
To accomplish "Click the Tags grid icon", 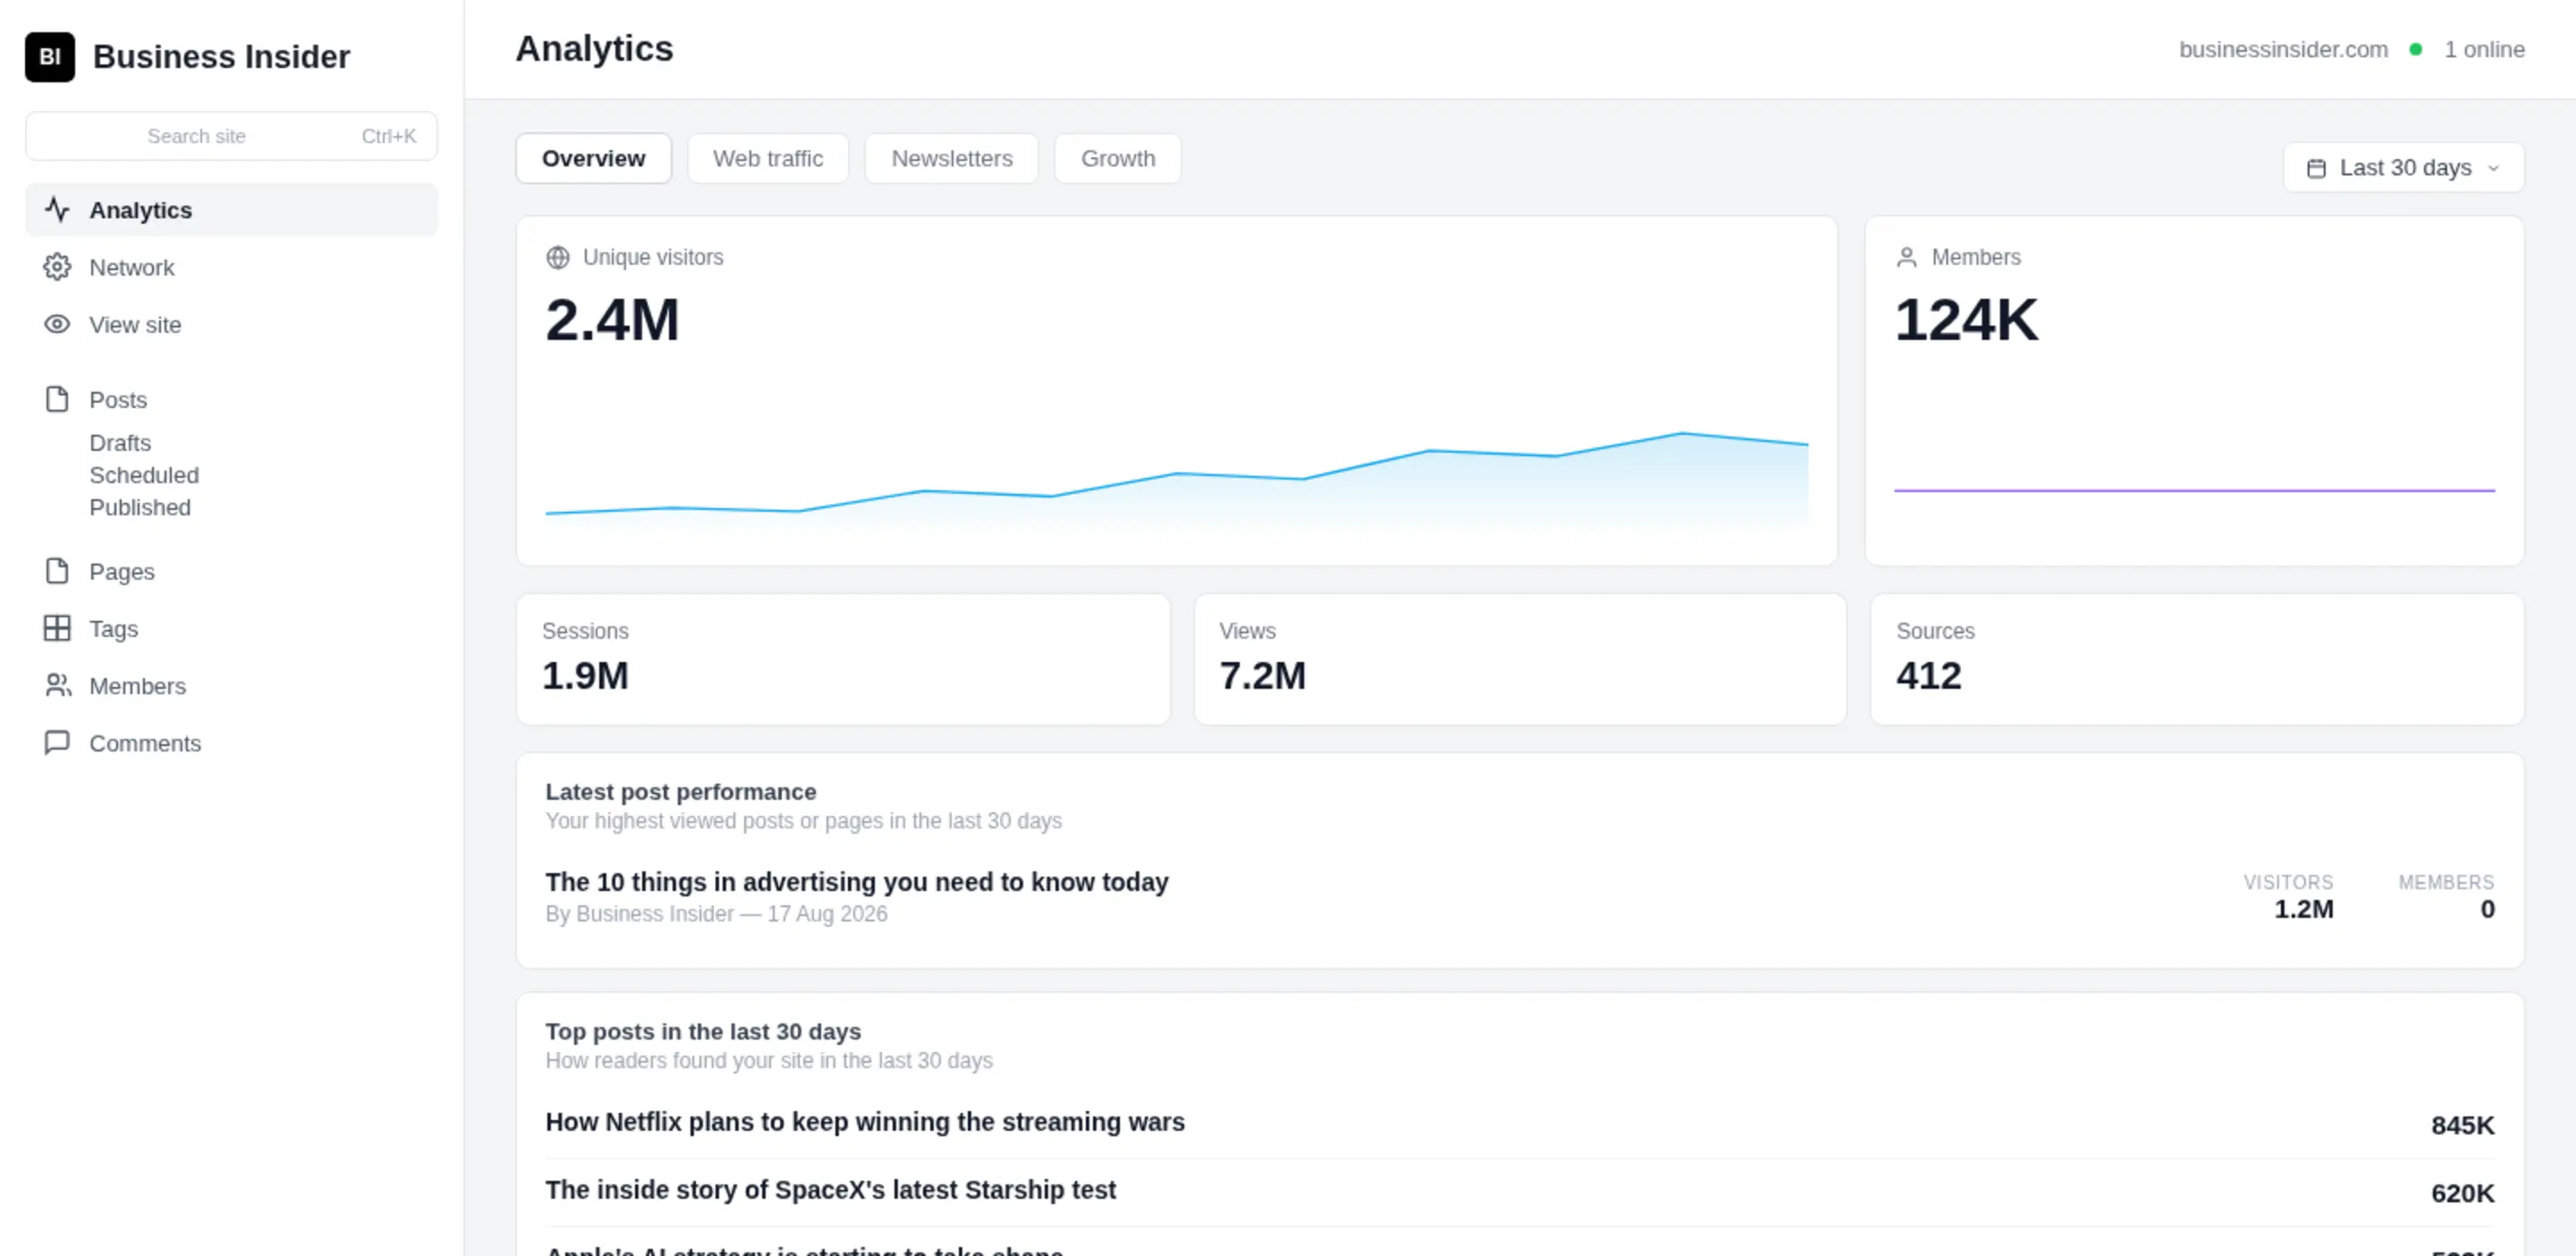I will point(57,628).
